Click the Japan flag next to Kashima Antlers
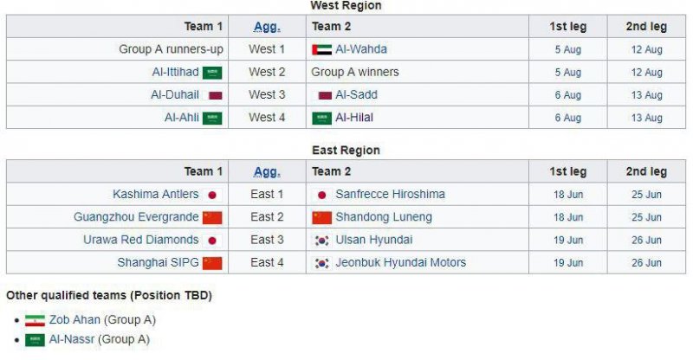 click(212, 195)
